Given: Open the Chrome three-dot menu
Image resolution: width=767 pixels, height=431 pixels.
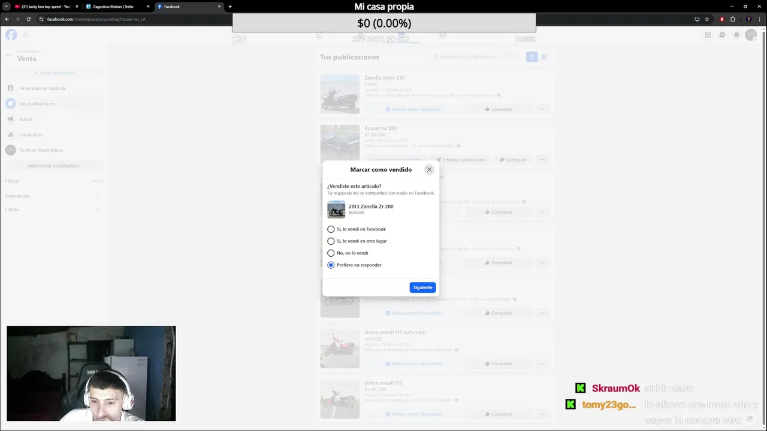Looking at the screenshot, I should click(x=760, y=19).
